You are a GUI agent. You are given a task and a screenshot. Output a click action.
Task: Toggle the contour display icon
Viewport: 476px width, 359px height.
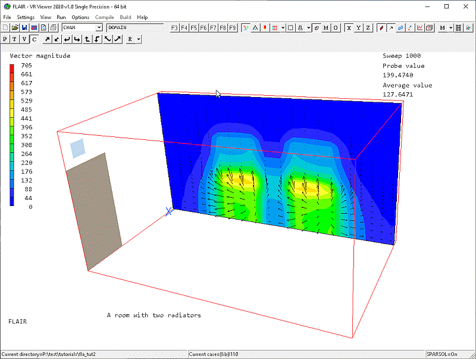click(x=381, y=27)
